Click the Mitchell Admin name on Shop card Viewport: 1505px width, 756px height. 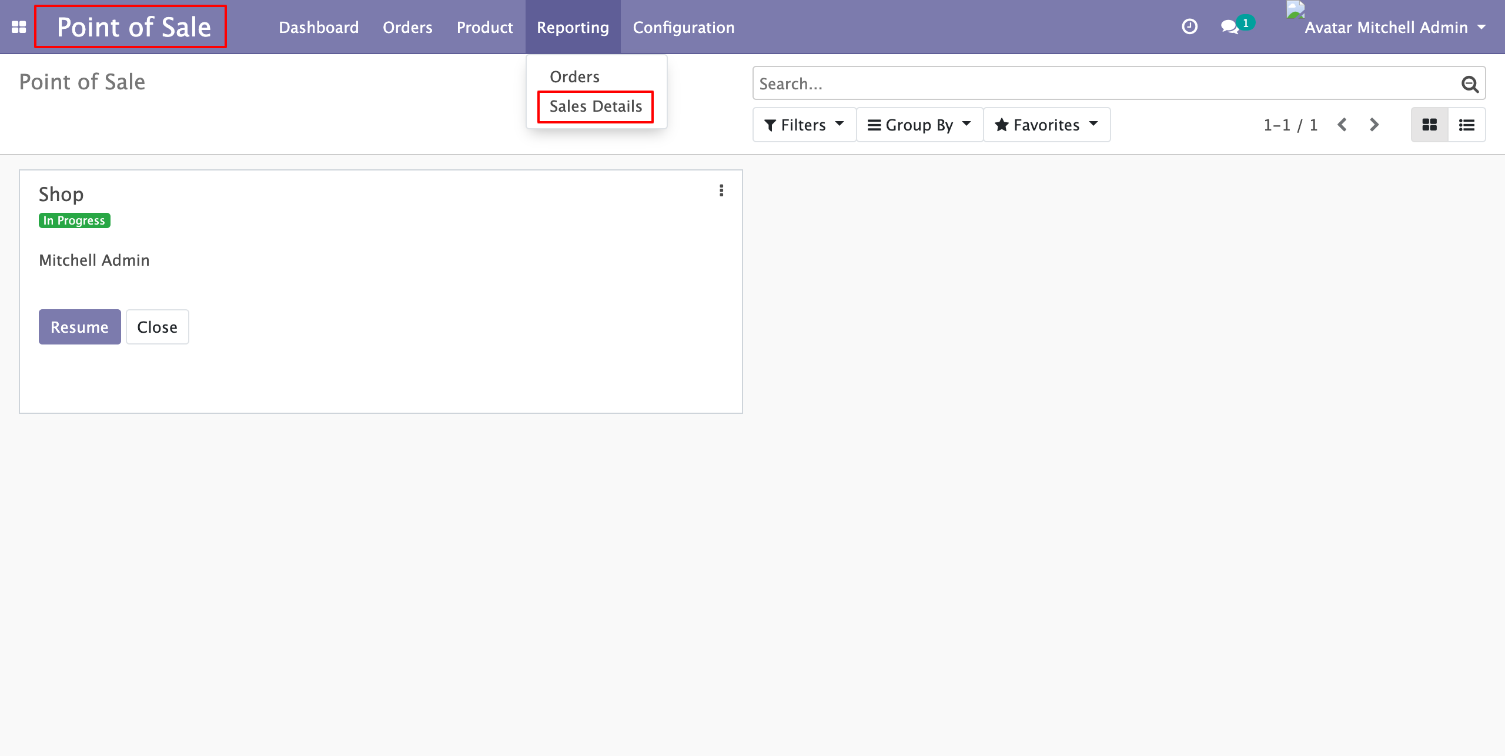[x=94, y=260]
